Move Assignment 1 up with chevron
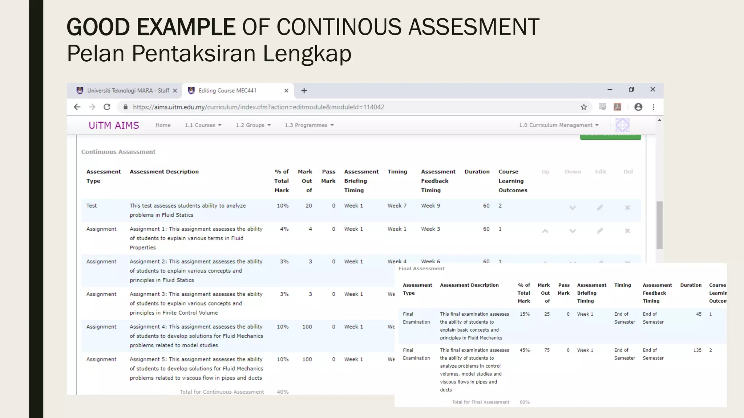 545,231
